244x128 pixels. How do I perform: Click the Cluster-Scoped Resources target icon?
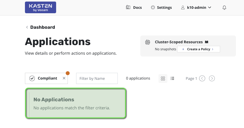pyautogui.click(x=148, y=42)
